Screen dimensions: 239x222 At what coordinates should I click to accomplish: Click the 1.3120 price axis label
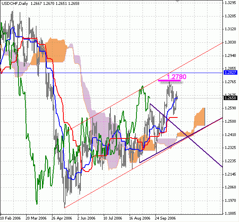click(x=230, y=29)
